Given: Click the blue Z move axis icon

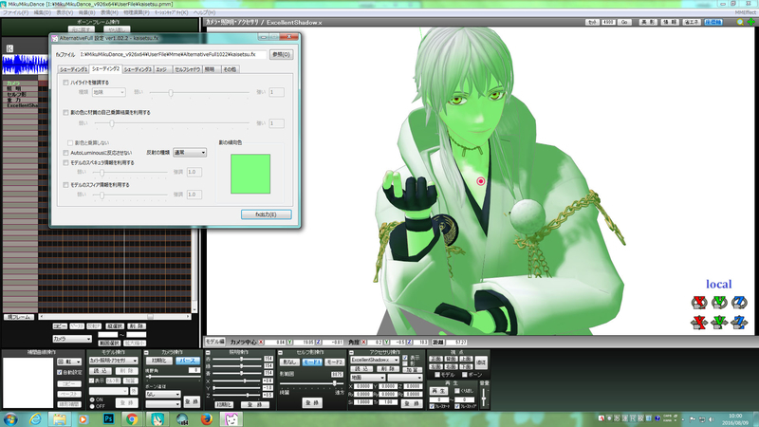Looking at the screenshot, I should (739, 322).
